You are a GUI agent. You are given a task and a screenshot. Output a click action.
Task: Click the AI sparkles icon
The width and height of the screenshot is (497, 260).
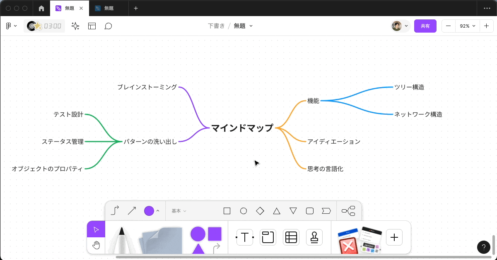(x=75, y=26)
